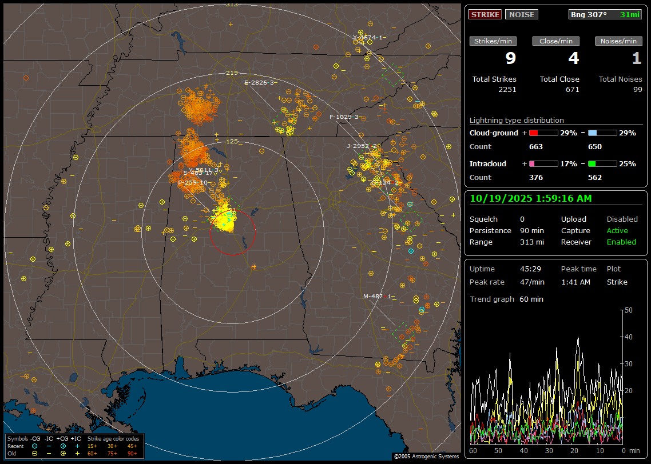Image resolution: width=651 pixels, height=464 pixels.
Task: Toggle the STRIKE indicator
Action: pyautogui.click(x=485, y=14)
